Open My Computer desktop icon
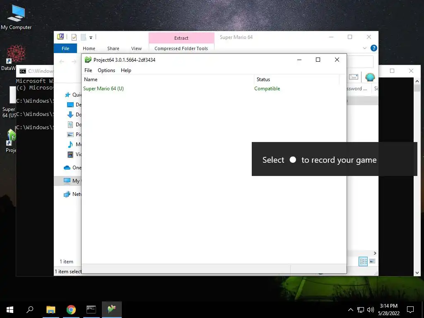Viewport: 424px width, 318px height. coord(16,17)
